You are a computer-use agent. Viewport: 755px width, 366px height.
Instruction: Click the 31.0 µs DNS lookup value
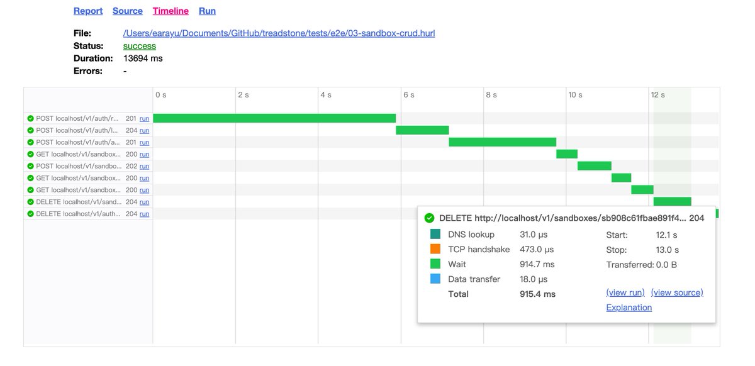tap(534, 235)
